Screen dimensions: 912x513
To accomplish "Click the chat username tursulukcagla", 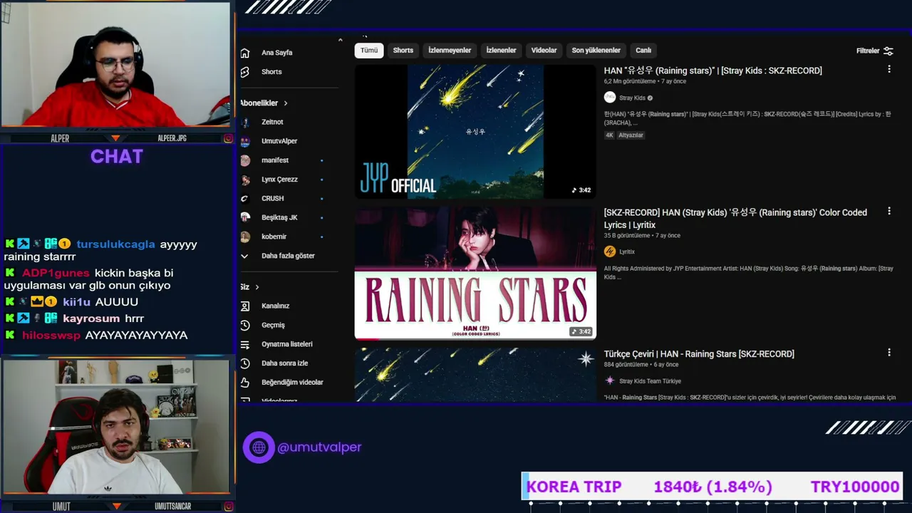I will tap(115, 244).
